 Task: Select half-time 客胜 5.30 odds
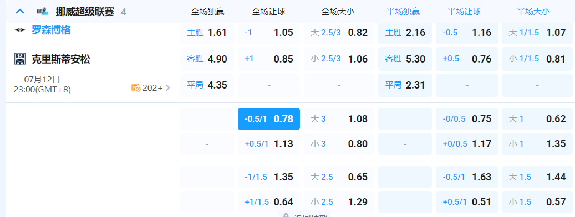[405, 59]
